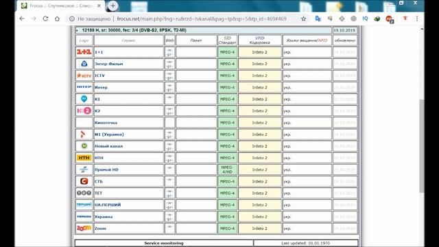View site security info icon

pyautogui.click(x=72, y=19)
